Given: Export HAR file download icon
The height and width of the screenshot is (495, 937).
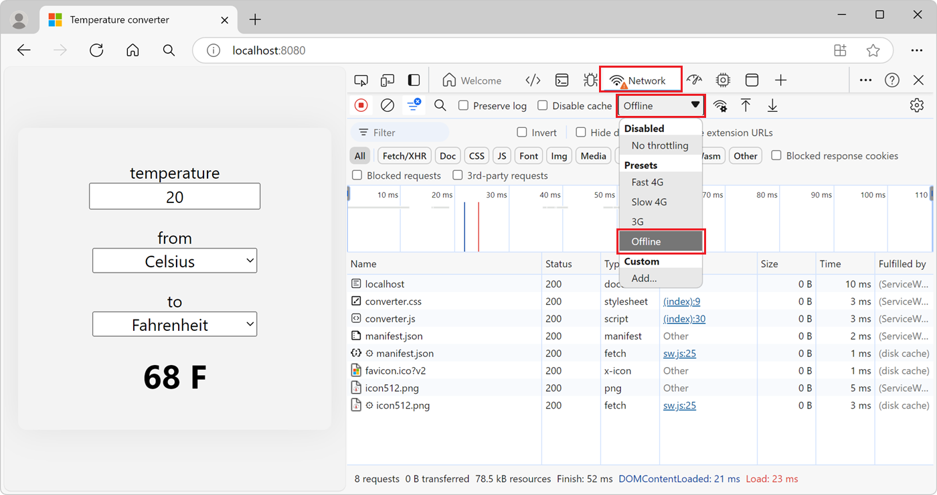Looking at the screenshot, I should (772, 105).
